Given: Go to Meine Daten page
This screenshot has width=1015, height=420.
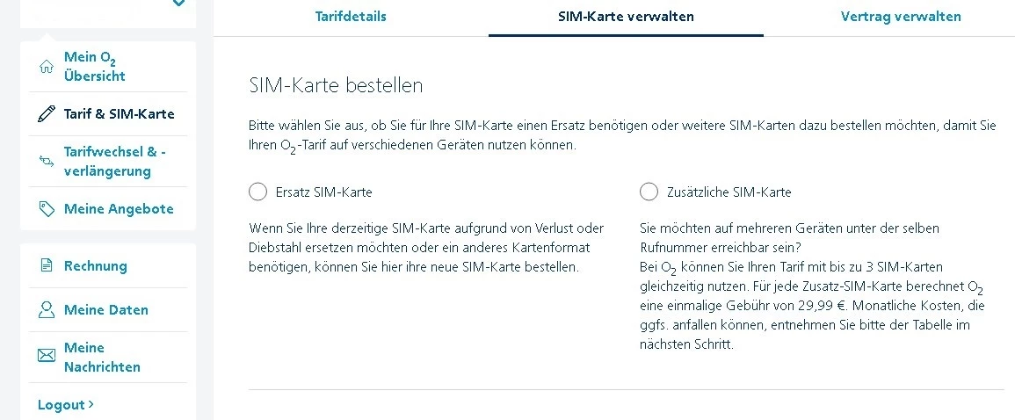Looking at the screenshot, I should click(x=106, y=310).
